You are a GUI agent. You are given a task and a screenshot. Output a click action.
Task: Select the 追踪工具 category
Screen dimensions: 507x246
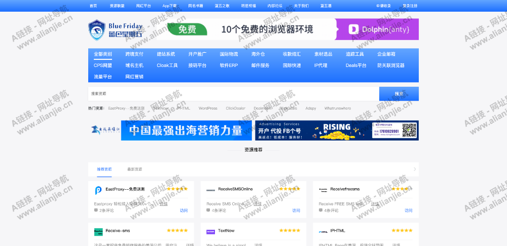(x=355, y=54)
